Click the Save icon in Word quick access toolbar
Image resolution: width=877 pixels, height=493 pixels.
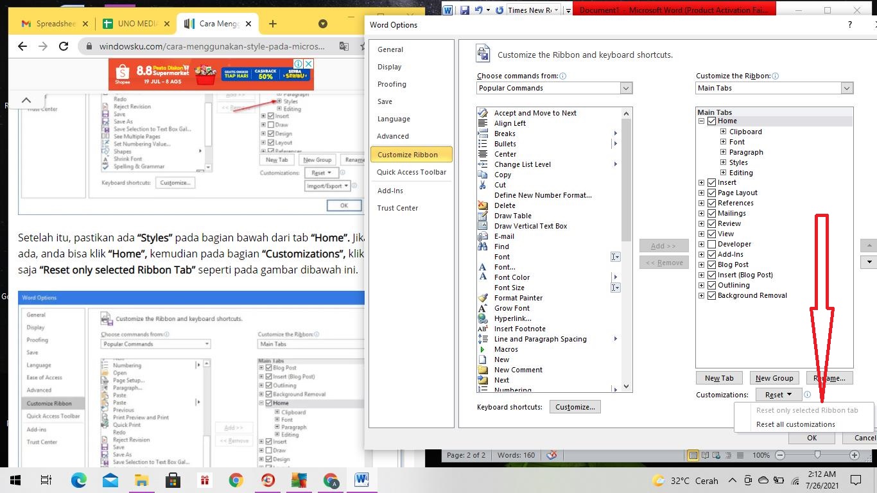464,10
